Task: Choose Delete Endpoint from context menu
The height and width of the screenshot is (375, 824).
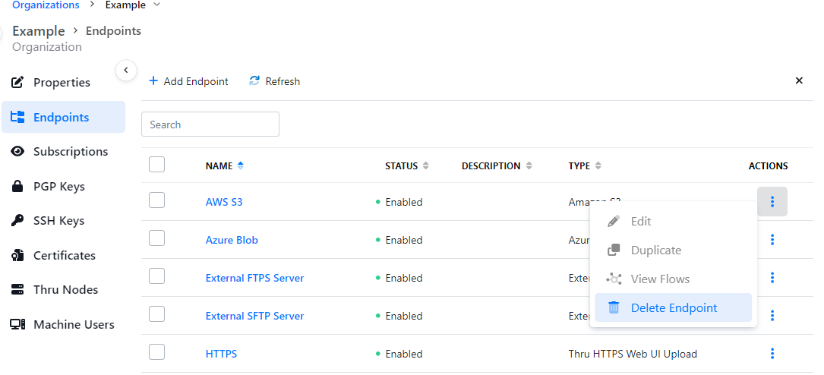Action: point(673,308)
